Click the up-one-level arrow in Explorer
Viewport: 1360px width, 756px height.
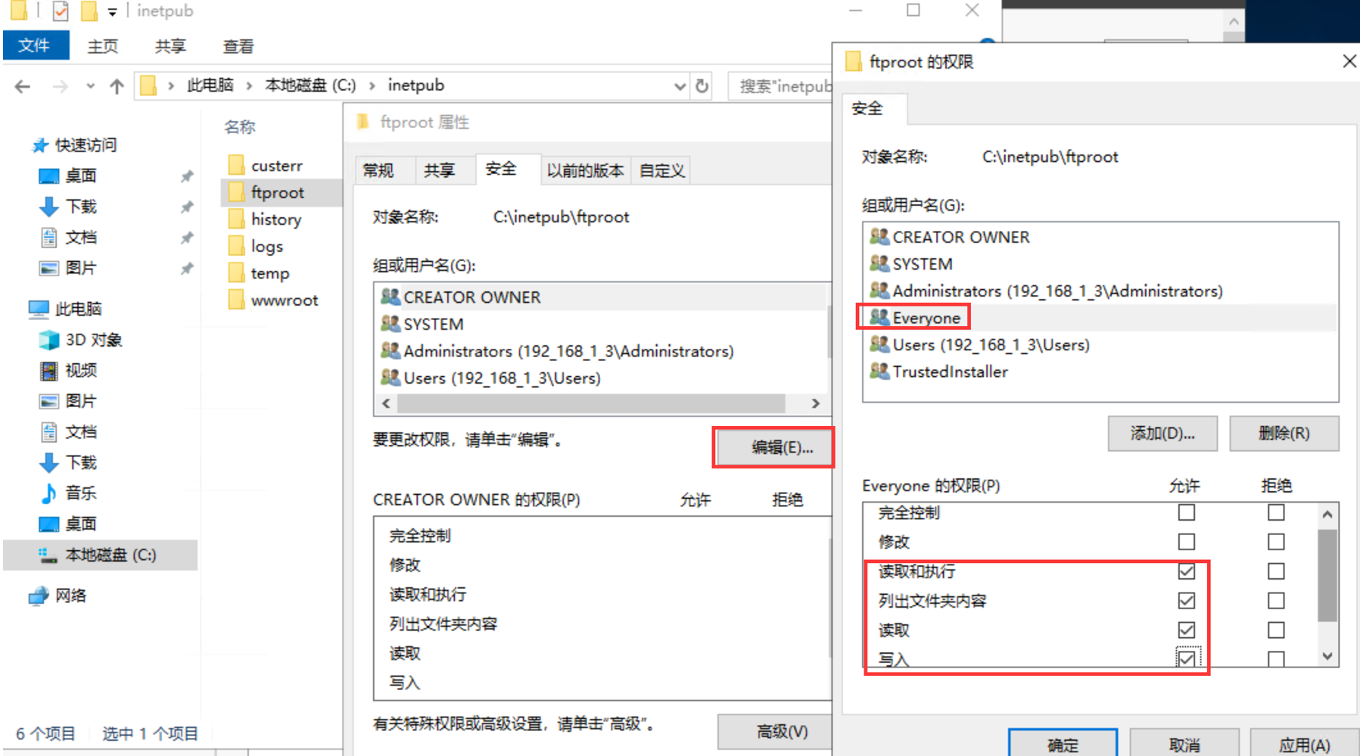[117, 86]
